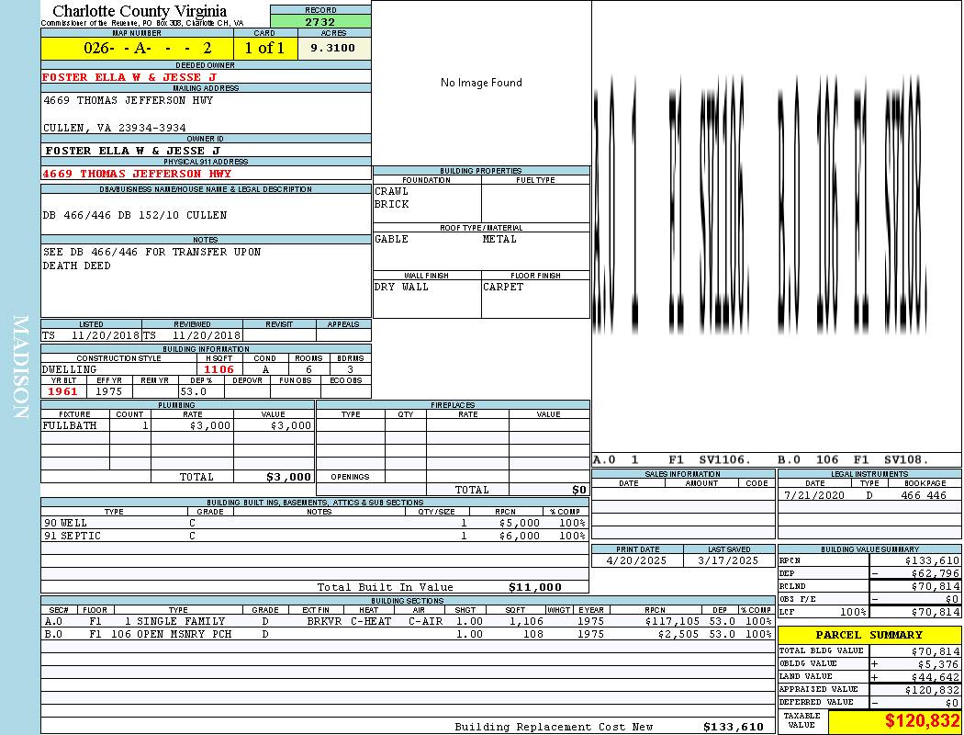Click roof material METAL
The image size is (964, 735).
pyautogui.click(x=499, y=239)
